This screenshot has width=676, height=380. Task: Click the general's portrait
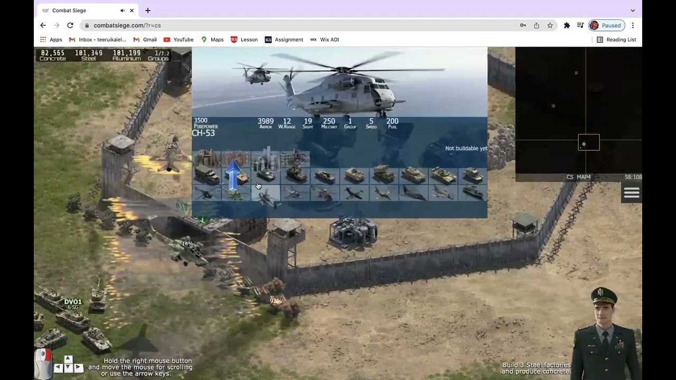click(605, 334)
